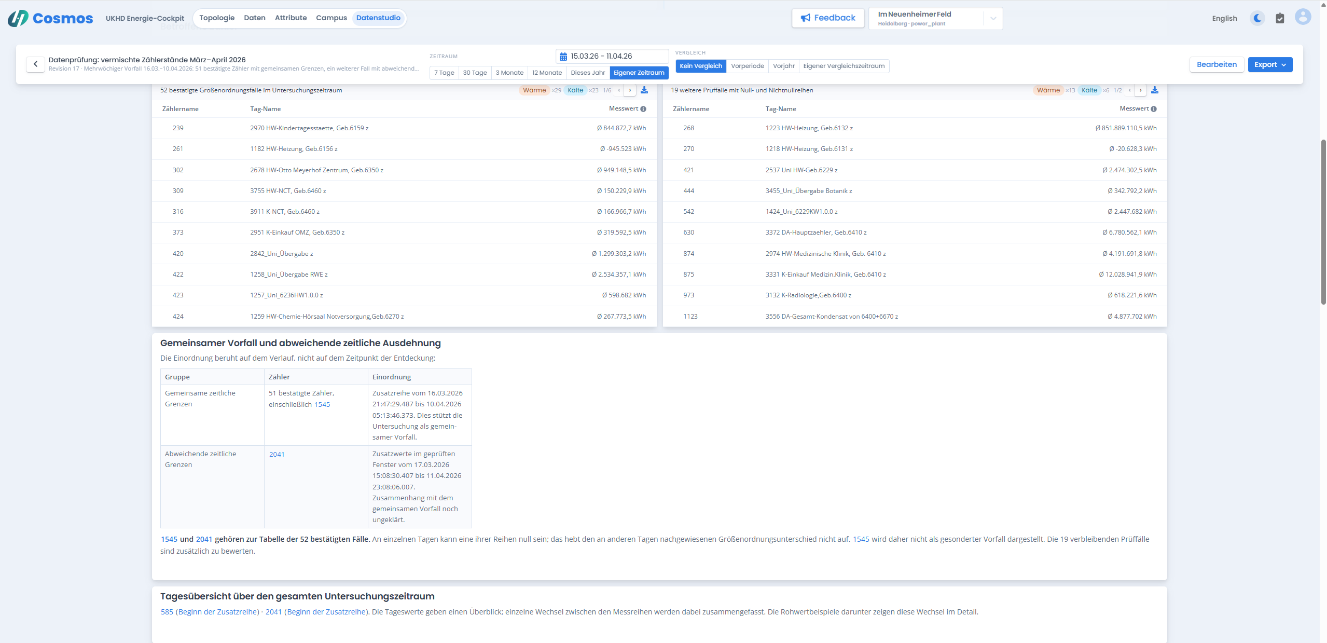The image size is (1327, 643).
Task: Click the Bearbeiten button
Action: (1217, 65)
